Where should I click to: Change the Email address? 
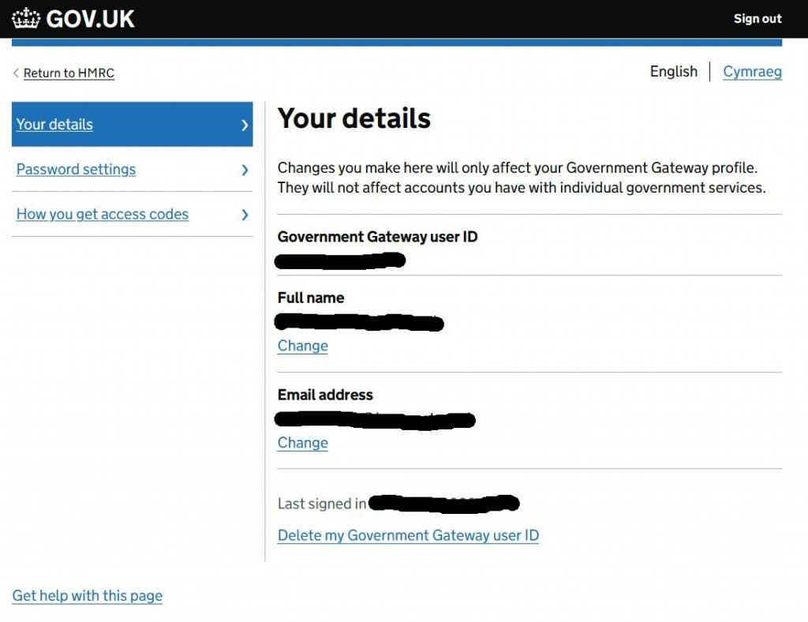(302, 443)
